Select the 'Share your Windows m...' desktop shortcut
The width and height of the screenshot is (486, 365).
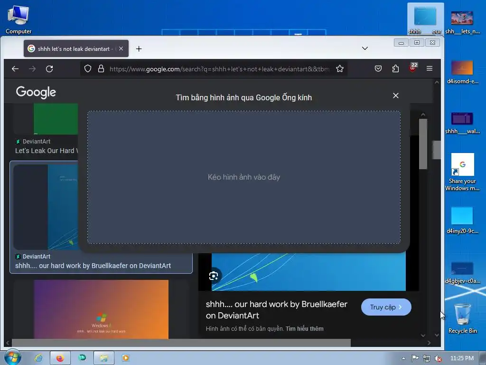(462, 172)
